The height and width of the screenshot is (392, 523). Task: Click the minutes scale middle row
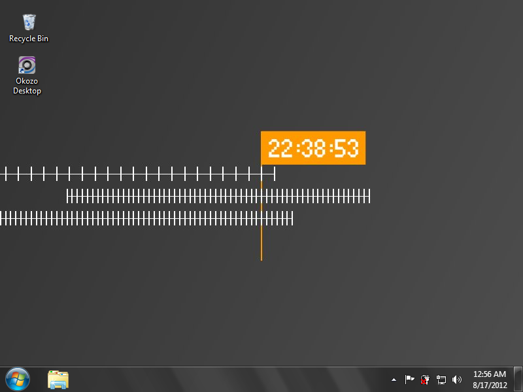218,196
